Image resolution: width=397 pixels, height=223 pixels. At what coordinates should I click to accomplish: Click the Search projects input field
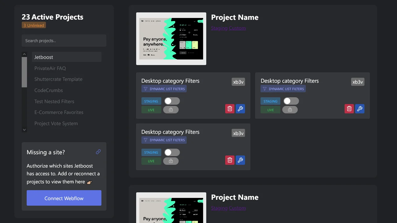coord(64,40)
